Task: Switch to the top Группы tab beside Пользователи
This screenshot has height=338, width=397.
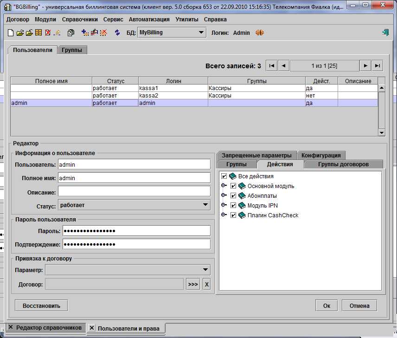Action: click(x=72, y=50)
